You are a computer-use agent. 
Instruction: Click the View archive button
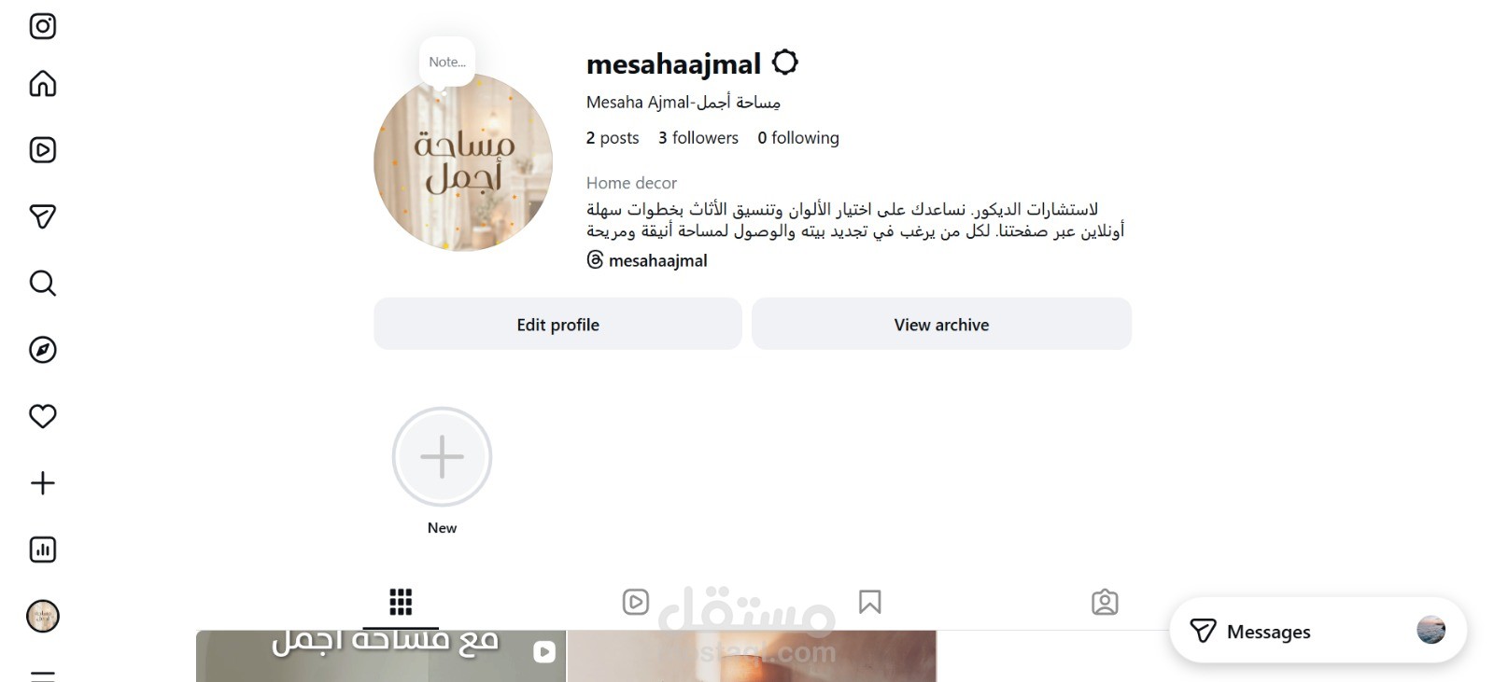pos(941,324)
